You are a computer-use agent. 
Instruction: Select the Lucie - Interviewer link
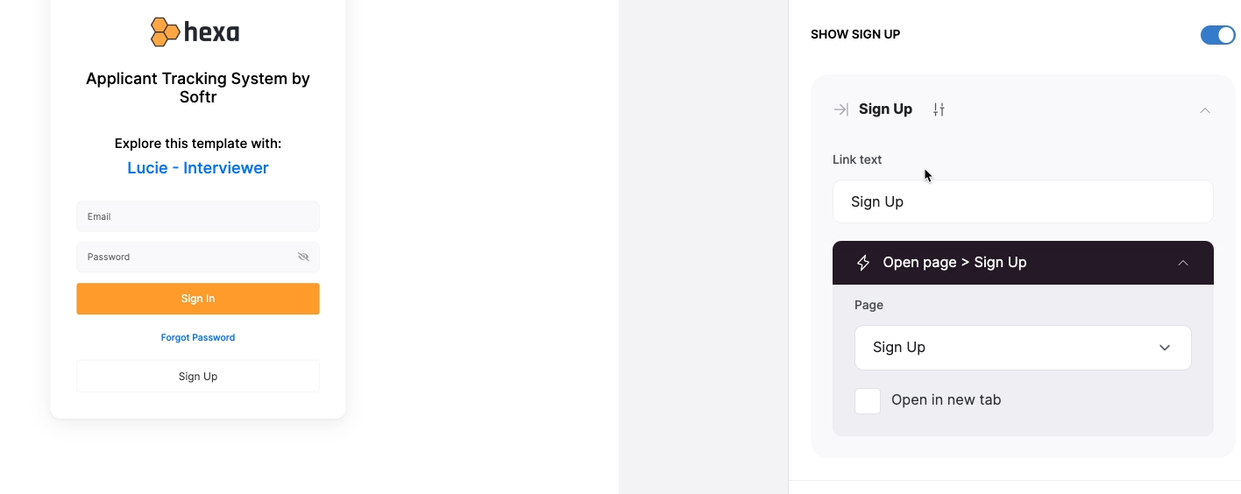198,168
